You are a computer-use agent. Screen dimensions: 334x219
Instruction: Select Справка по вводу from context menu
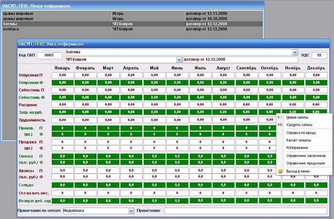[x=299, y=132]
